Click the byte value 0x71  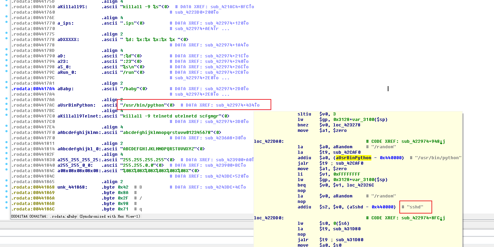tap(123, 209)
